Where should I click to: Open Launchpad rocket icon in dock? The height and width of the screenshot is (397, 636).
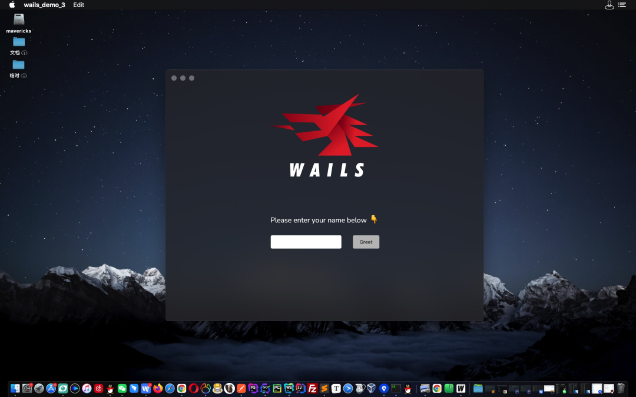point(39,389)
